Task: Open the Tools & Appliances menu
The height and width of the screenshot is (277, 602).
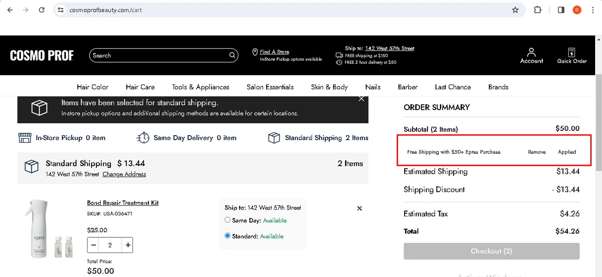Action: coord(201,87)
